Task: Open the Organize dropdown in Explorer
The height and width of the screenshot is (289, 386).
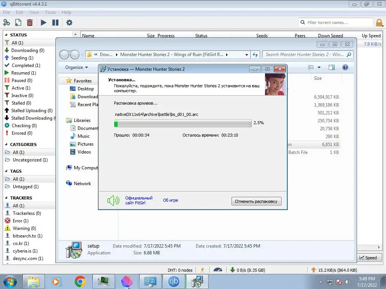Action: click(x=76, y=67)
